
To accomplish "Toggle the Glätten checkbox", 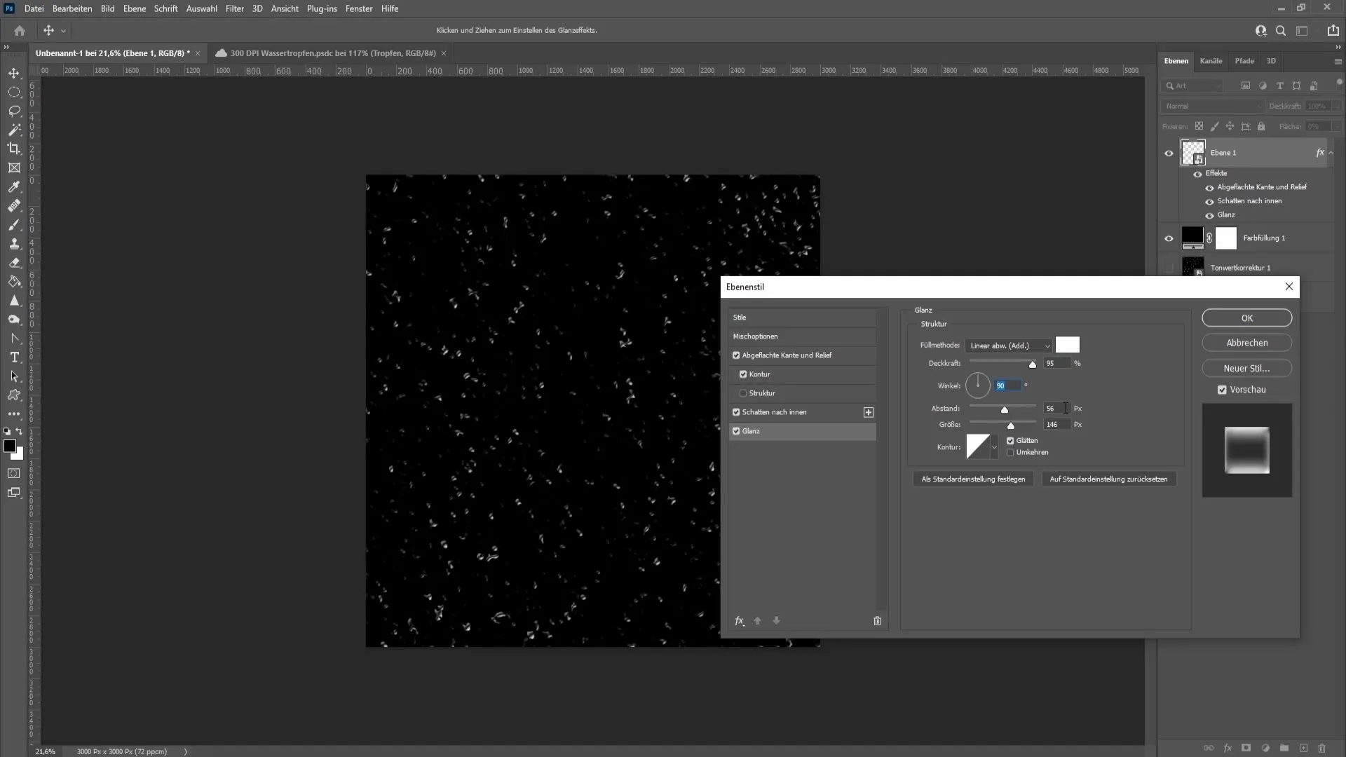I will (x=1010, y=441).
